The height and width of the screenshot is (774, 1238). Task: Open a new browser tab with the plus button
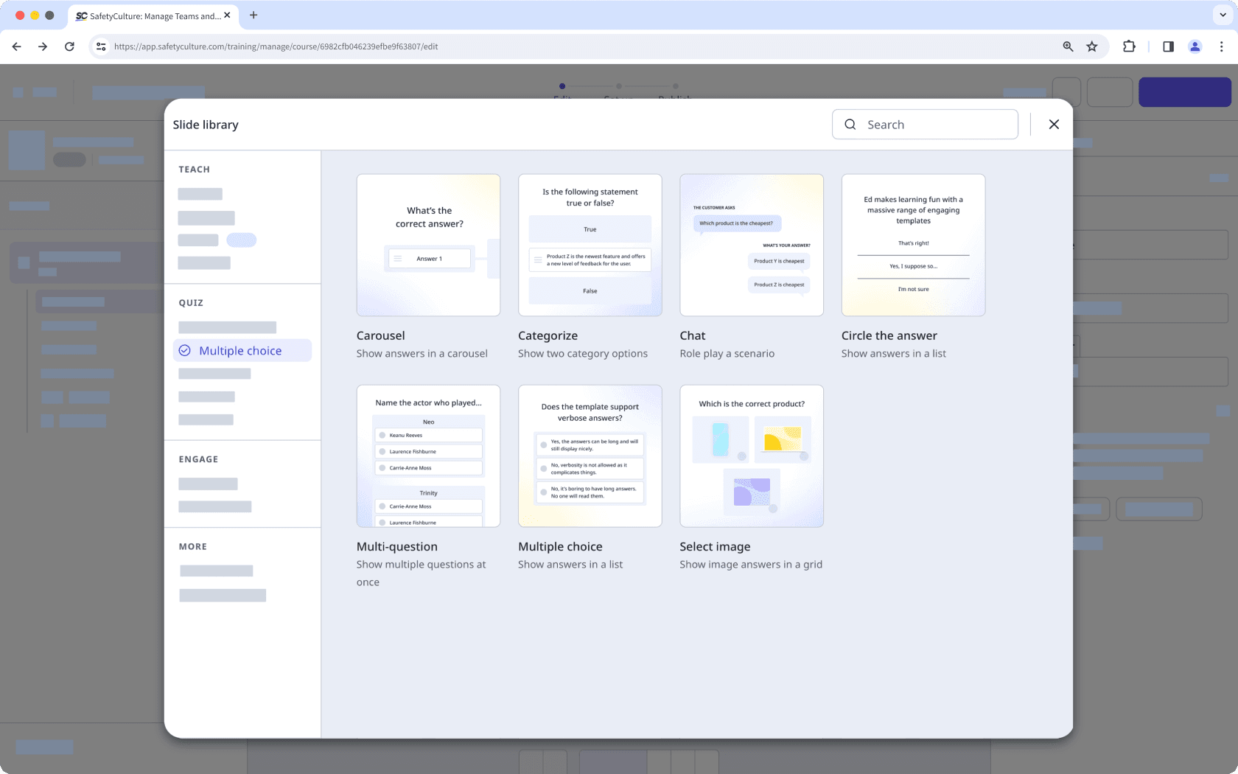pos(253,15)
